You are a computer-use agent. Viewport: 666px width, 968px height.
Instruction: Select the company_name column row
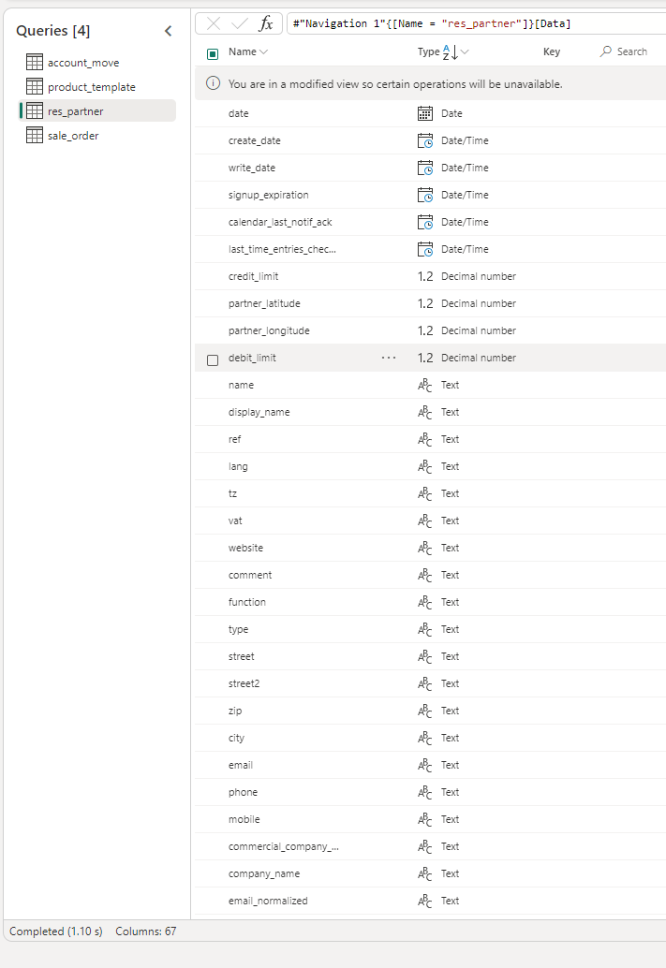[430, 874]
